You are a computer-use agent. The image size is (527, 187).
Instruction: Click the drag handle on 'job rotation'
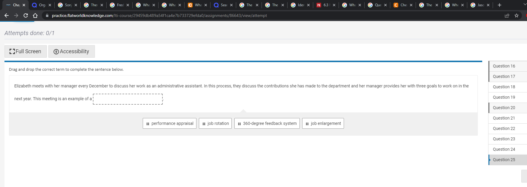(204, 124)
